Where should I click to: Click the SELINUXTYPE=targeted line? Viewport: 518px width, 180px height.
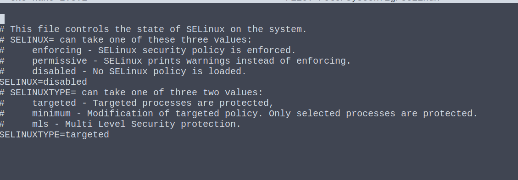coord(55,135)
